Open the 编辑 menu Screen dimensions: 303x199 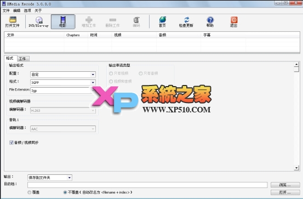[x=16, y=10]
